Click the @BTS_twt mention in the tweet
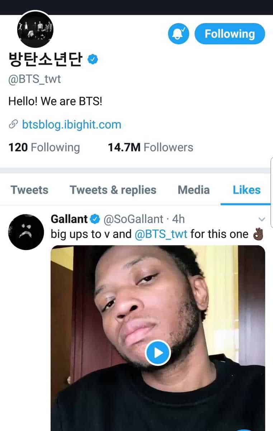Viewport: 273px width, 431px height. 161,235
